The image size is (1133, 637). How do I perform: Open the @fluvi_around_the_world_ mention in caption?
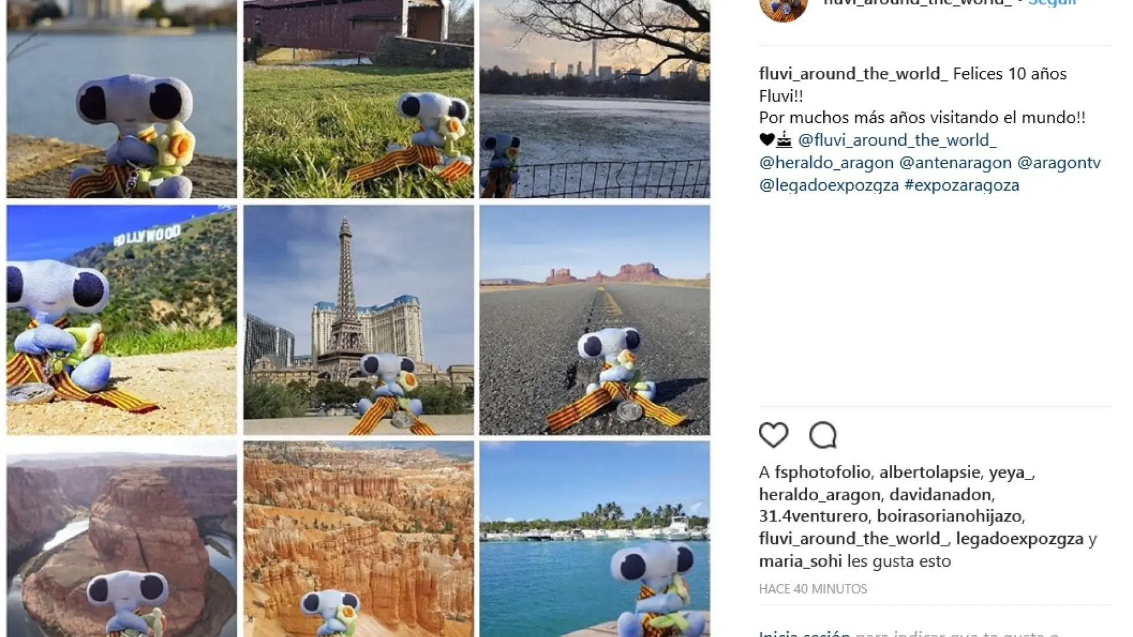(897, 140)
